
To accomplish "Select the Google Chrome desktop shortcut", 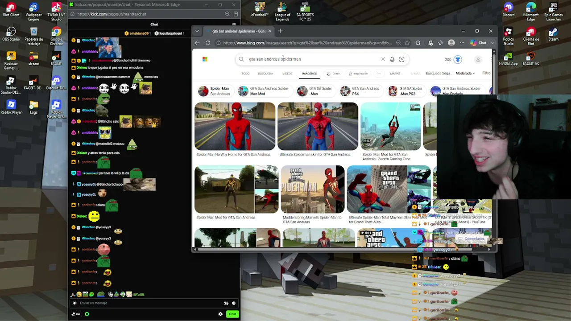I will click(x=56, y=36).
